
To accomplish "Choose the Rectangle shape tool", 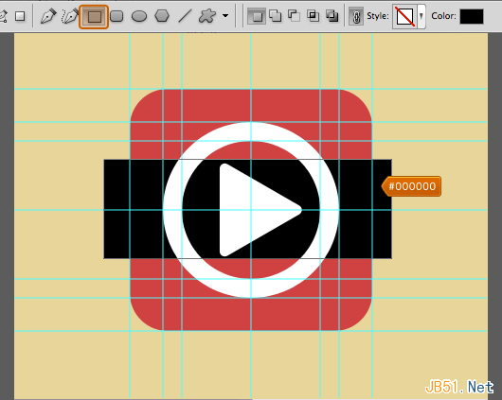I will pyautogui.click(x=94, y=17).
